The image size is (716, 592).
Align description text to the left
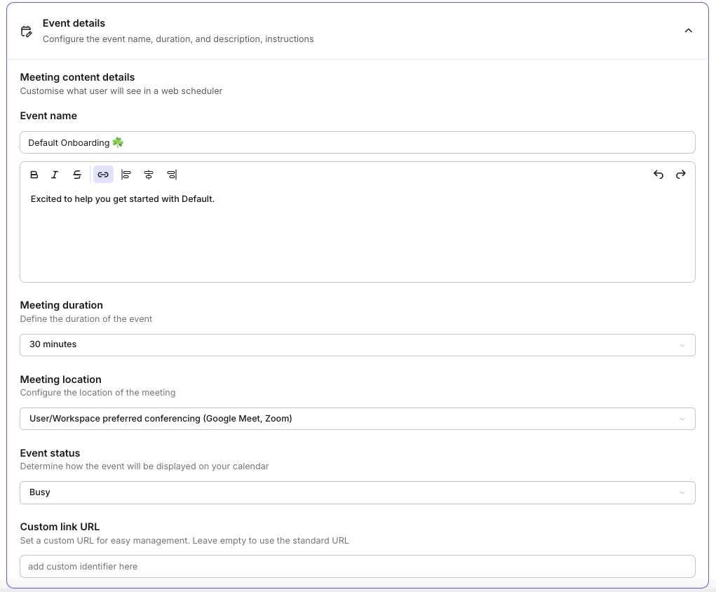pos(126,175)
